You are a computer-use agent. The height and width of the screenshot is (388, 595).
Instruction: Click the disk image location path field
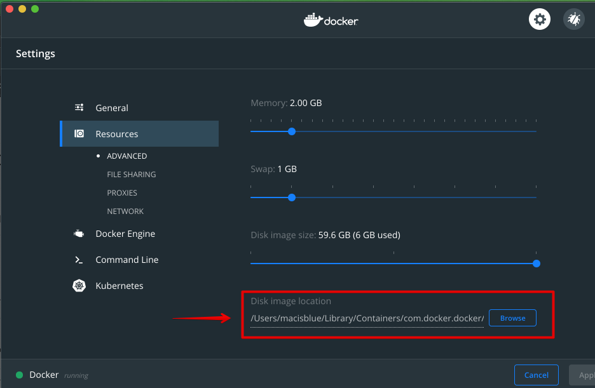click(367, 318)
